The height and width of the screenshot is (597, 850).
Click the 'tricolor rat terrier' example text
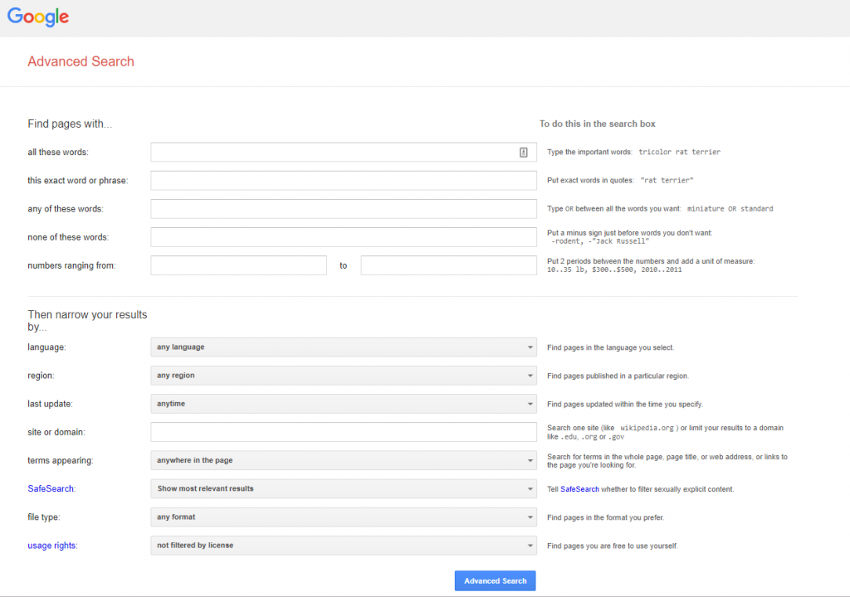[679, 153]
